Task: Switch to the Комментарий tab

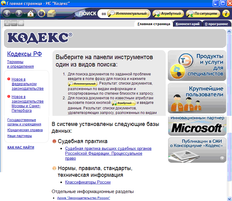Action: (187, 24)
